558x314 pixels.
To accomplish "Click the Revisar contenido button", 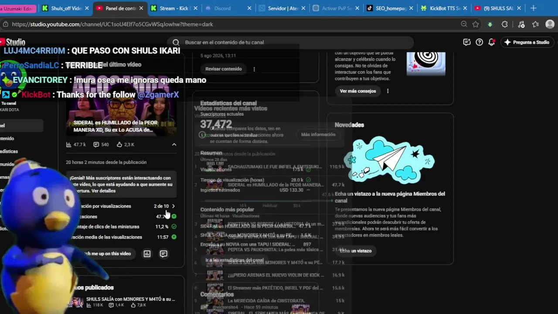I will tap(224, 69).
